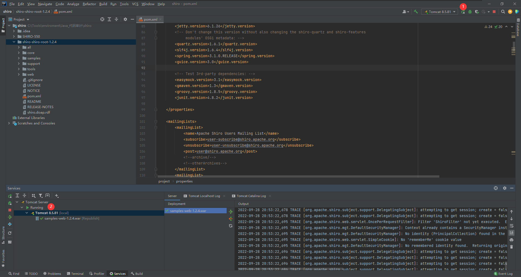Click the Debug bug icon in top toolbar
521x277 pixels.
pos(470,12)
